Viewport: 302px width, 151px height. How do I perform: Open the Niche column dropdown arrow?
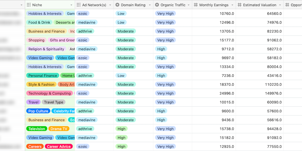pyautogui.click(x=71, y=5)
